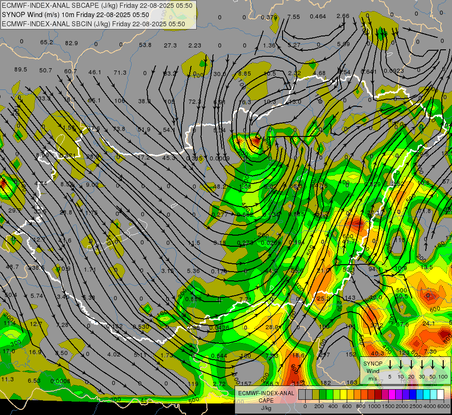This screenshot has height=415, width=452.
Task: Click the map value 0.379
Action: 269,18
